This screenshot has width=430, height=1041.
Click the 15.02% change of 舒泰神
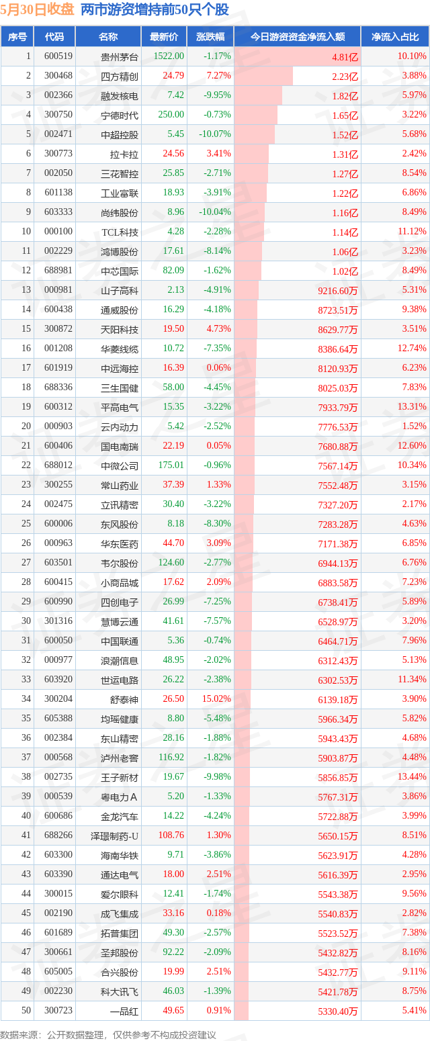(x=216, y=699)
